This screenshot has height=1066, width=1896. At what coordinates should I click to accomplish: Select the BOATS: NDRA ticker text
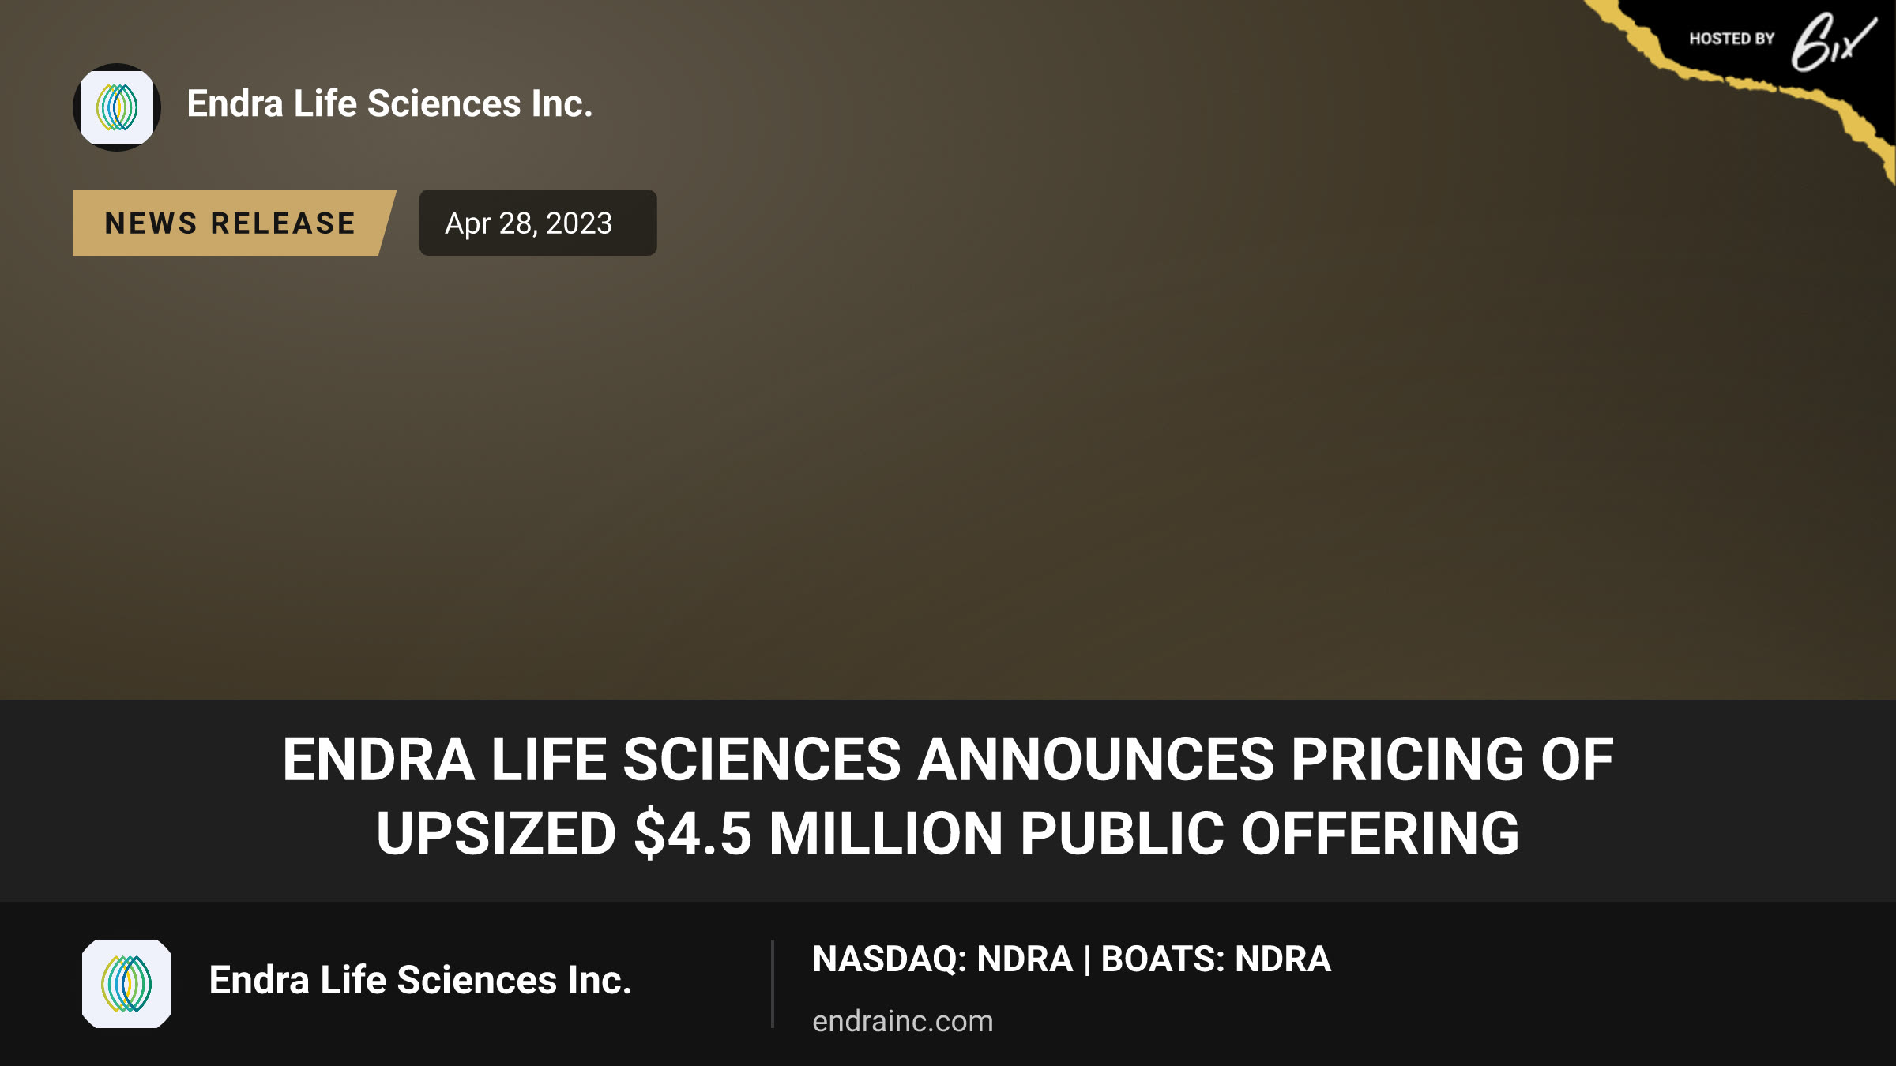tap(1216, 959)
